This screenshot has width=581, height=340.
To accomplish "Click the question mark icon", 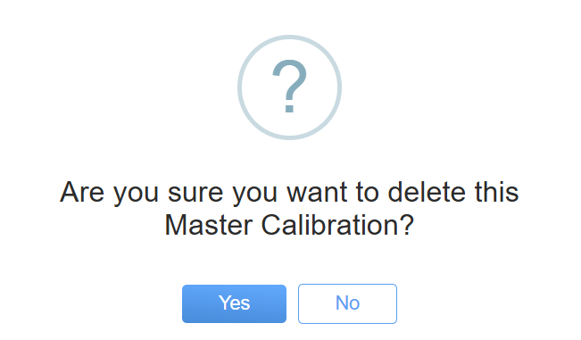I will 289,87.
